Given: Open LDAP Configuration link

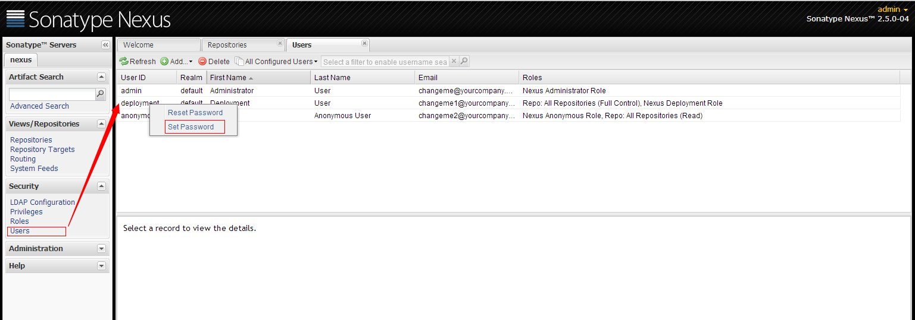Looking at the screenshot, I should click(x=42, y=202).
